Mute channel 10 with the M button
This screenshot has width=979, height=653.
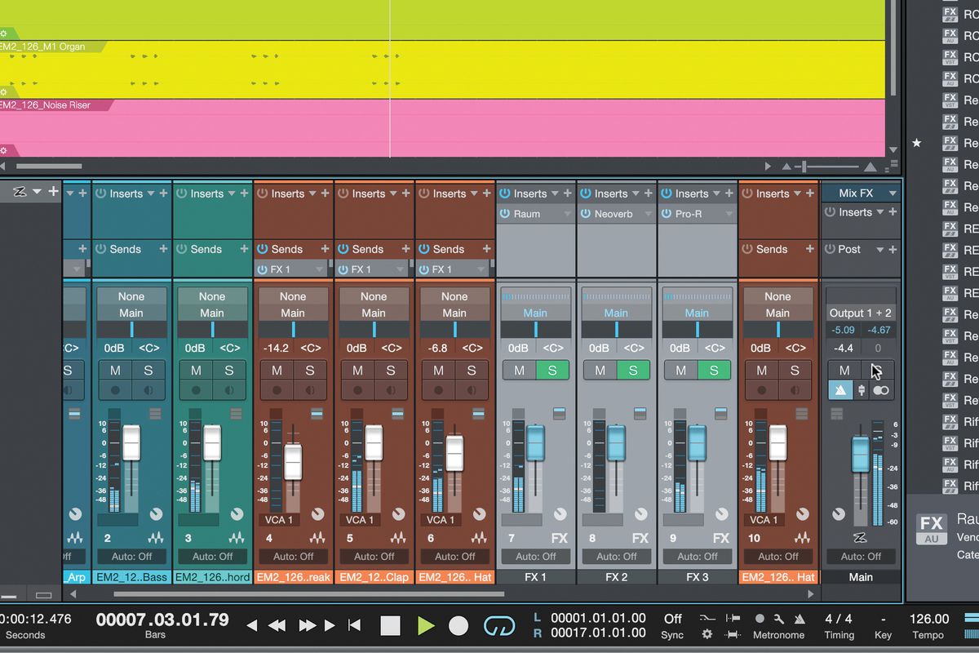point(760,370)
